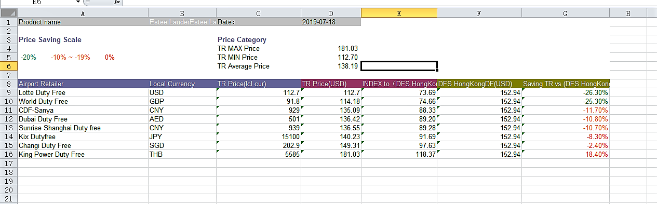
Task: Select row 1 header
Action: tap(8, 22)
